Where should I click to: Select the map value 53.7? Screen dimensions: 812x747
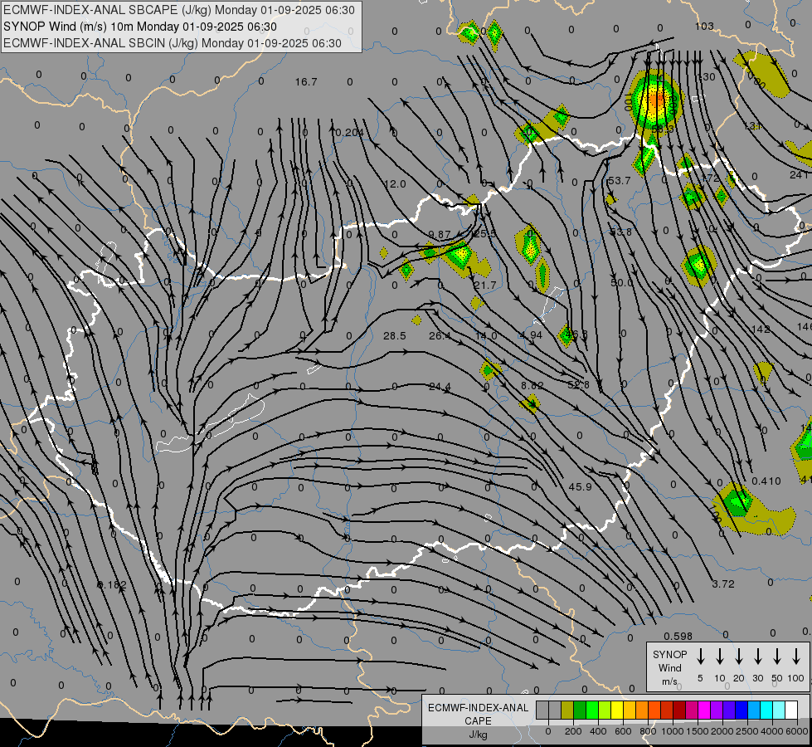(620, 180)
